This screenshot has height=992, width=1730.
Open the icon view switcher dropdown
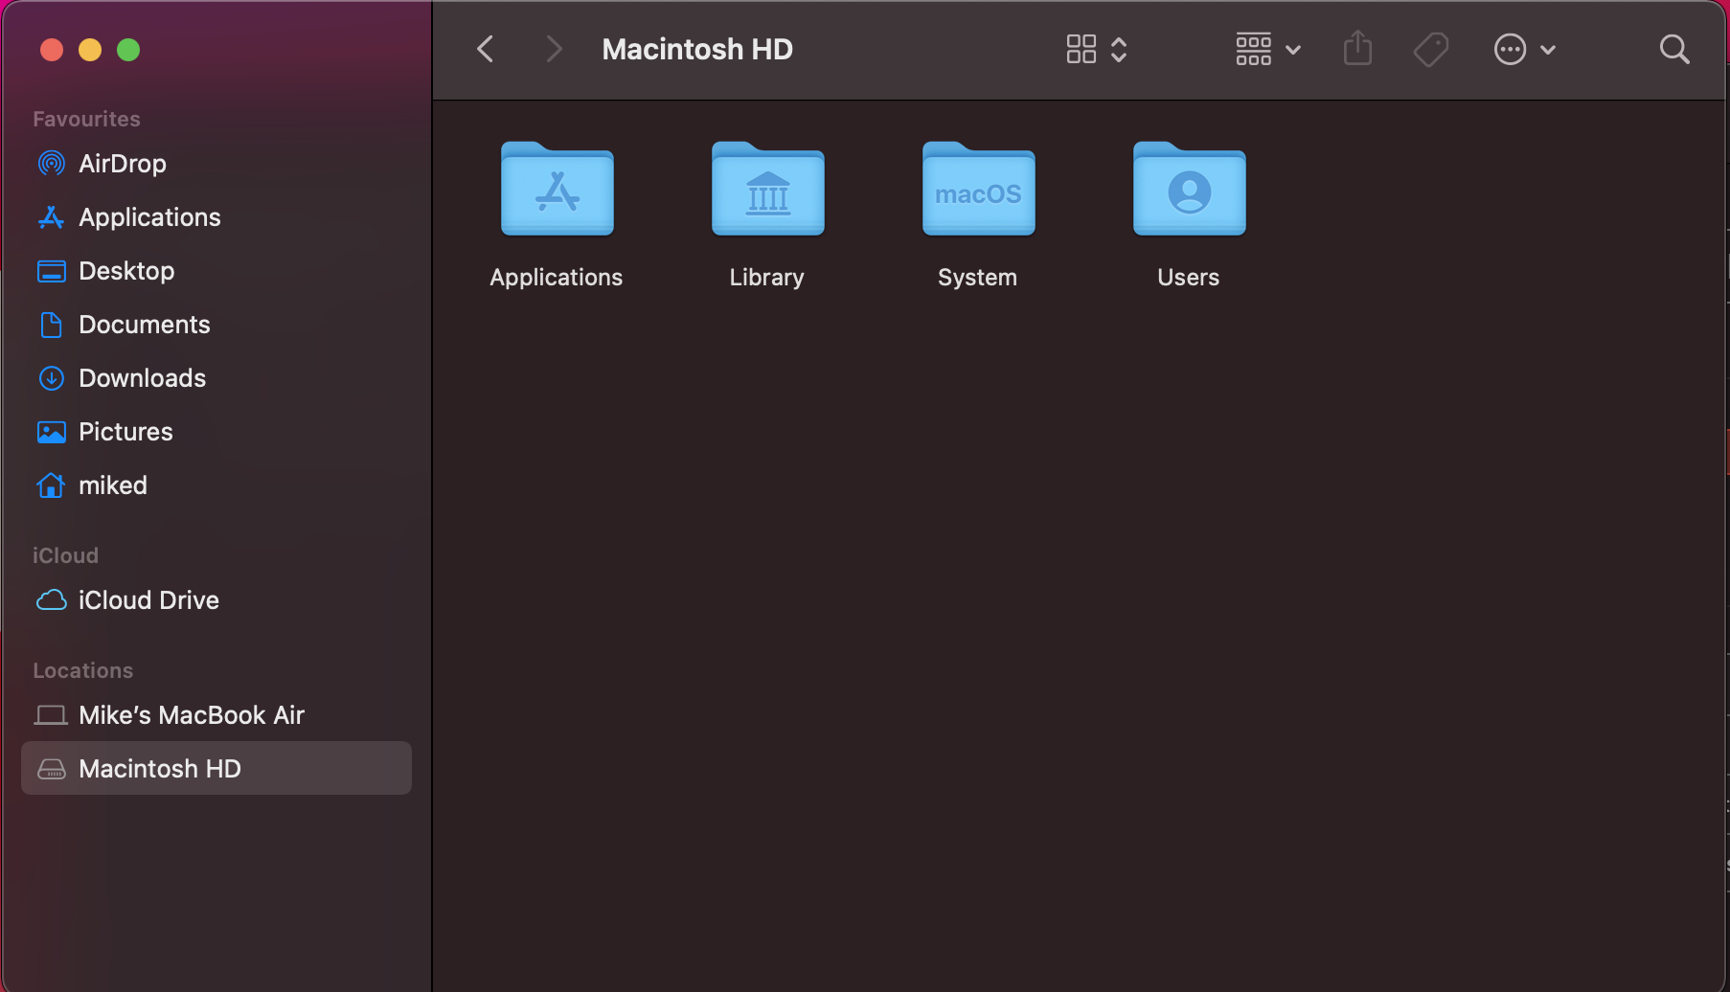click(x=1097, y=49)
